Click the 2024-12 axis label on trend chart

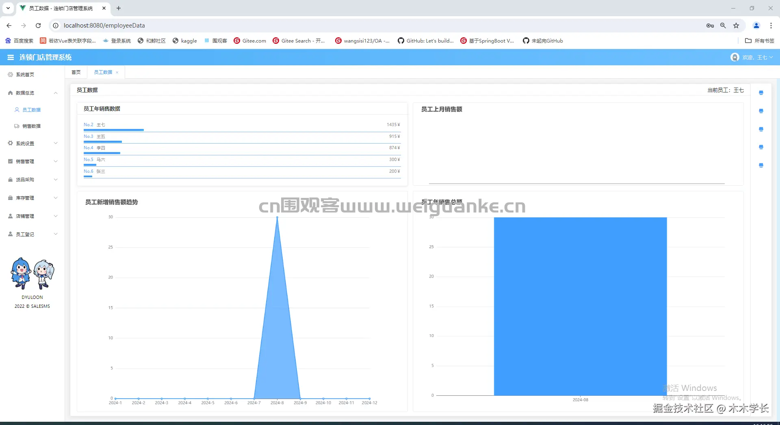pos(369,403)
